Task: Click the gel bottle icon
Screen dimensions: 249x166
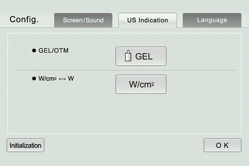Action: pos(128,56)
